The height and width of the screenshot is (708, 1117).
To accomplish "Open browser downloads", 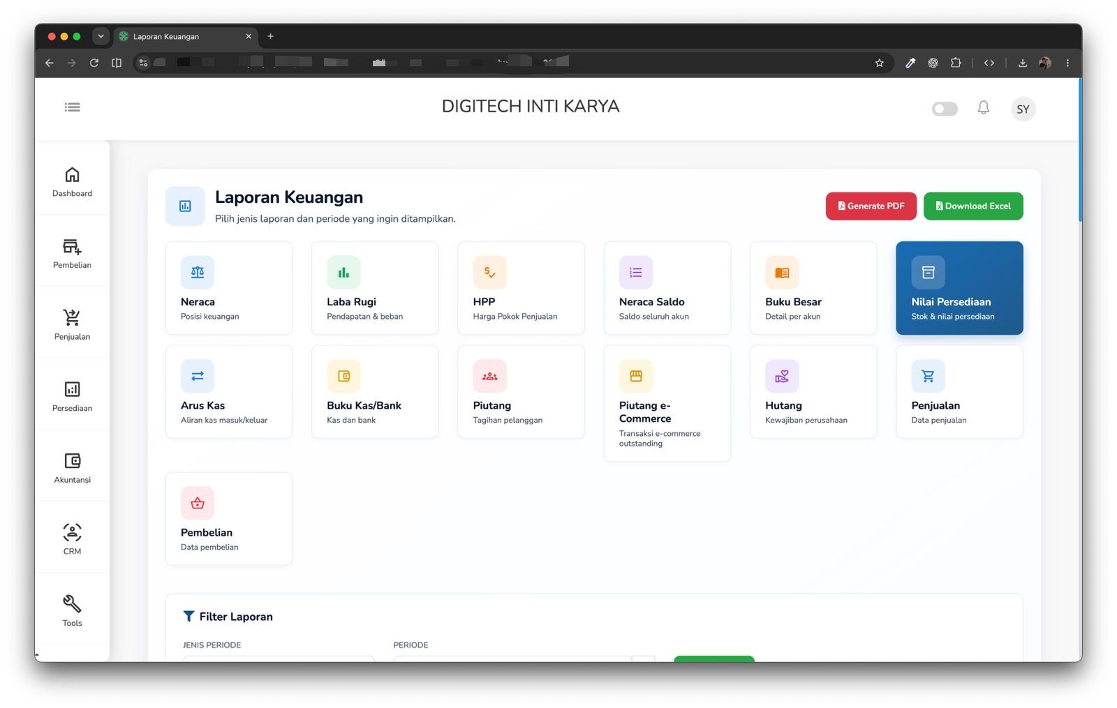I will pyautogui.click(x=1022, y=63).
